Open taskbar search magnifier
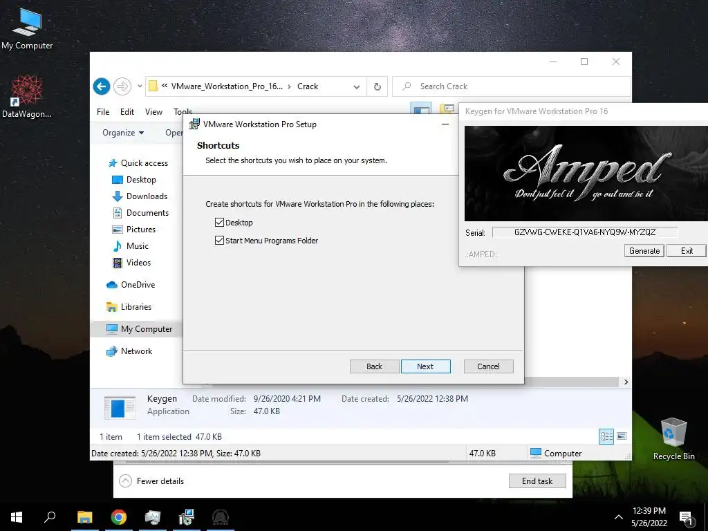 point(50,517)
